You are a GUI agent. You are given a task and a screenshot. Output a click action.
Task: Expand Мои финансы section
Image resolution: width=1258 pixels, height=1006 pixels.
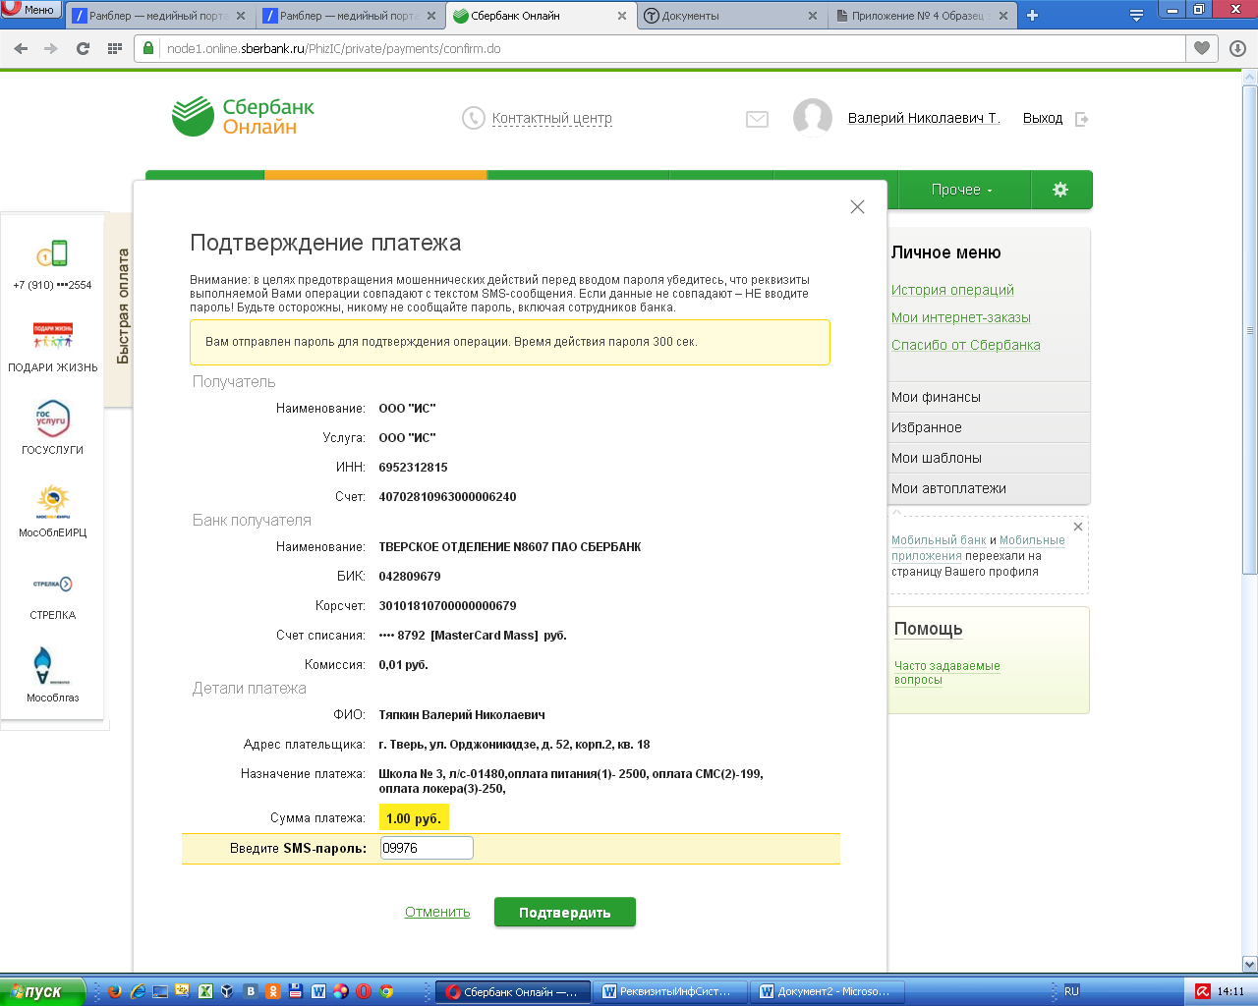pos(990,397)
